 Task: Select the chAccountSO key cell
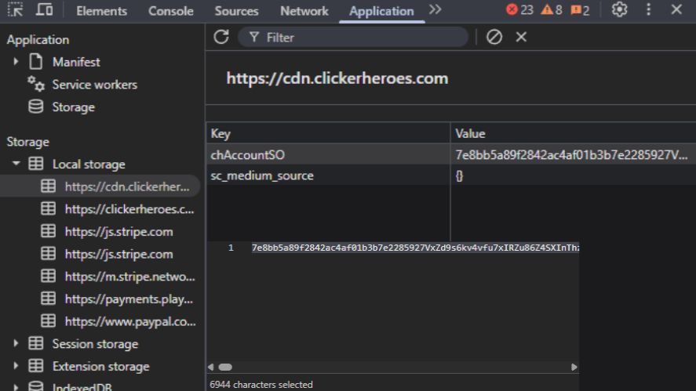pos(329,154)
